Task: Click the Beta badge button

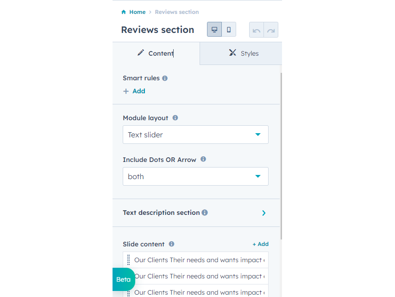Action: pos(123,279)
